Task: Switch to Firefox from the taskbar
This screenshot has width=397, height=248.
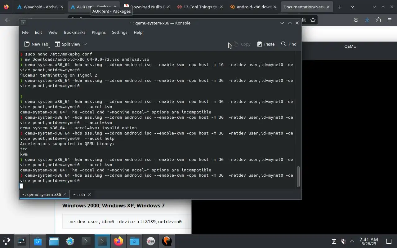Action: pos(118,241)
